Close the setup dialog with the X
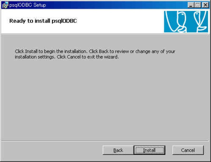Image resolution: width=211 pixels, height=162 pixels. 205,5
